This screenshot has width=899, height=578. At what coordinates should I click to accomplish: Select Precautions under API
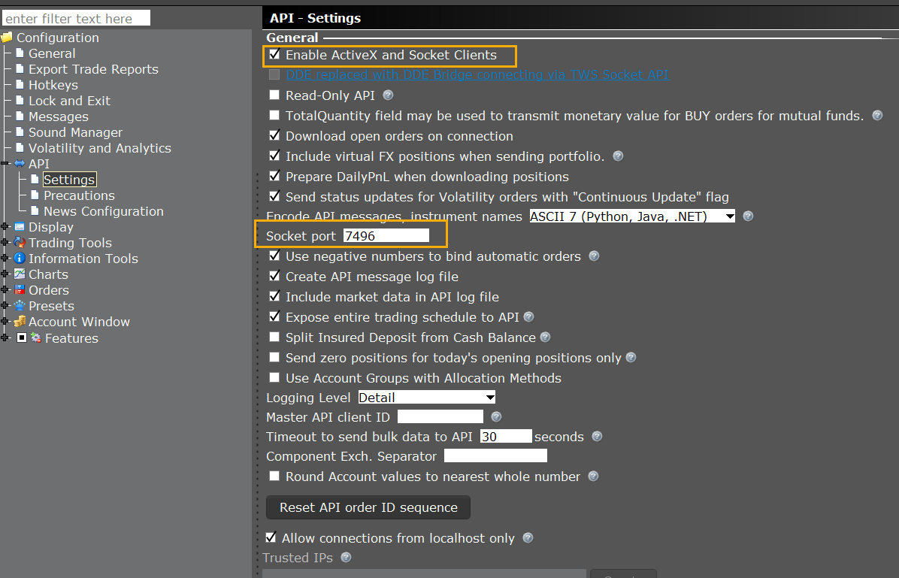click(79, 195)
